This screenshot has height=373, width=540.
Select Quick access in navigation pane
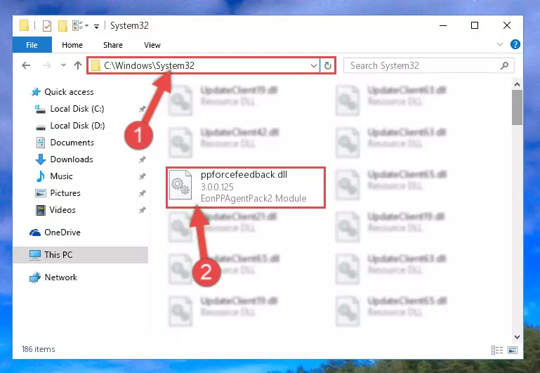pos(69,92)
